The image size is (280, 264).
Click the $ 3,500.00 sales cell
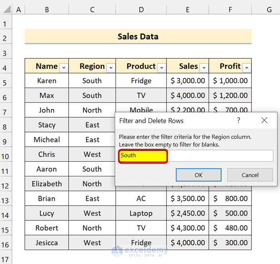coord(188,198)
